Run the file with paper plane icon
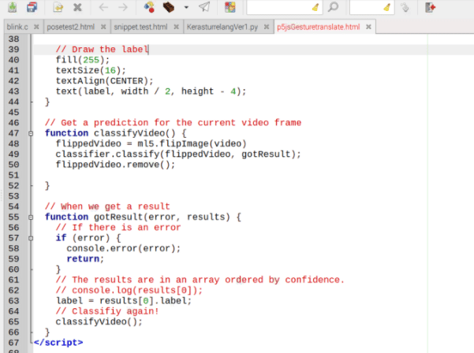Screen dimensions: 474x353 tap(204, 8)
